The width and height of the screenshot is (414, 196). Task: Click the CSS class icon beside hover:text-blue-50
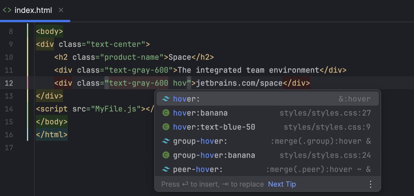pos(166,127)
